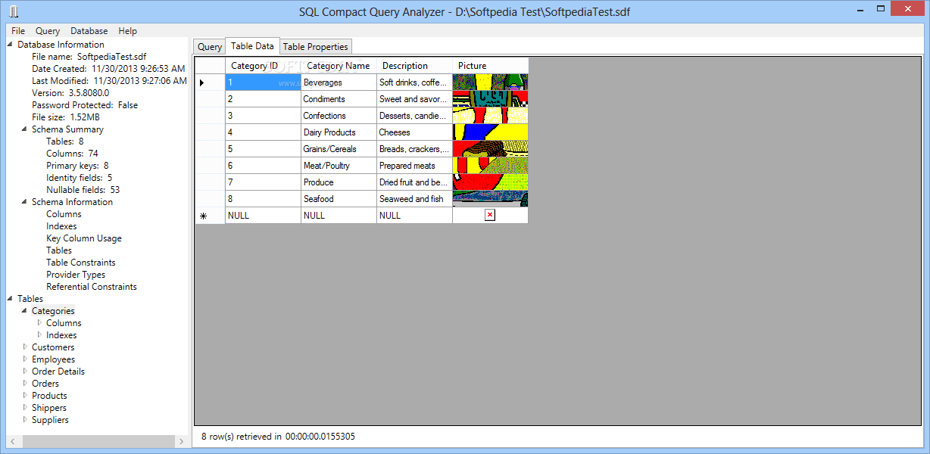
Task: Sort by the Category Name column header
Action: (339, 66)
